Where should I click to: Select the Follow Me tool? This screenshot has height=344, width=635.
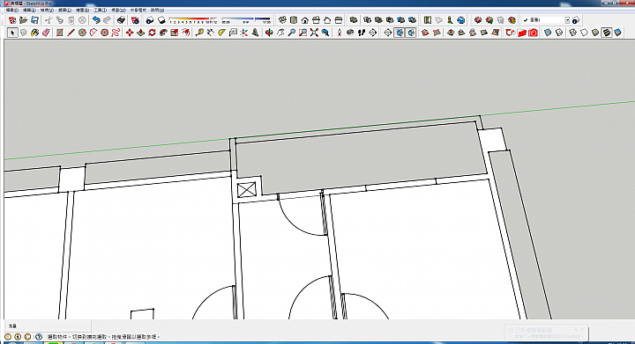click(163, 33)
